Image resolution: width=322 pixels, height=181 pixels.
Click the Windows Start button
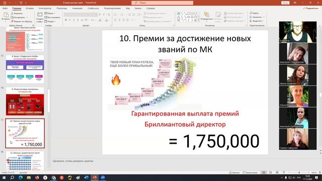point(4,177)
